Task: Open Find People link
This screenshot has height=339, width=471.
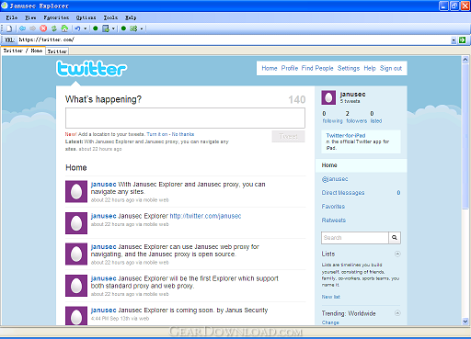Action: [x=317, y=68]
